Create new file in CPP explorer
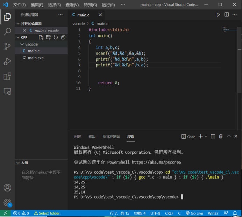The image size is (242, 217). (x=41, y=37)
